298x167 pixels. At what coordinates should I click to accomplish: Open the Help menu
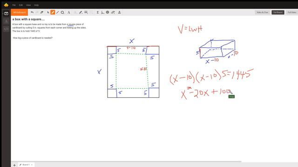(x=36, y=5)
